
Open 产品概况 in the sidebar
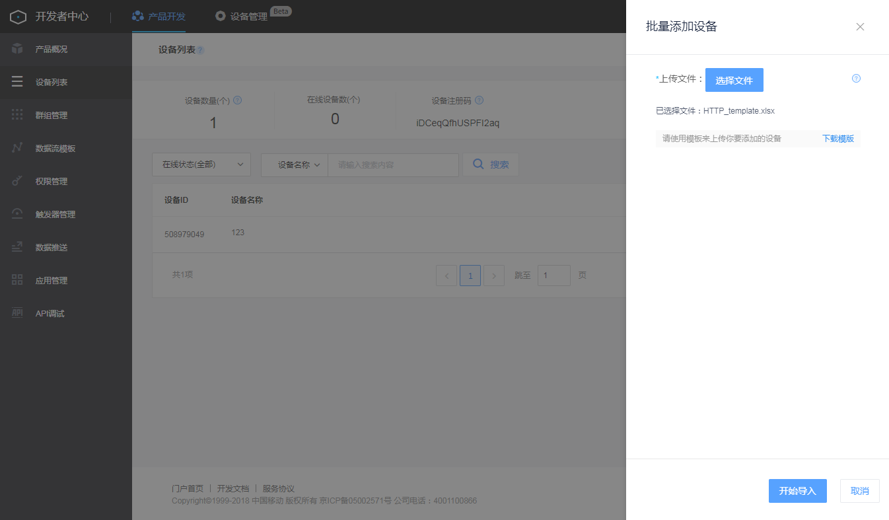tap(66, 50)
